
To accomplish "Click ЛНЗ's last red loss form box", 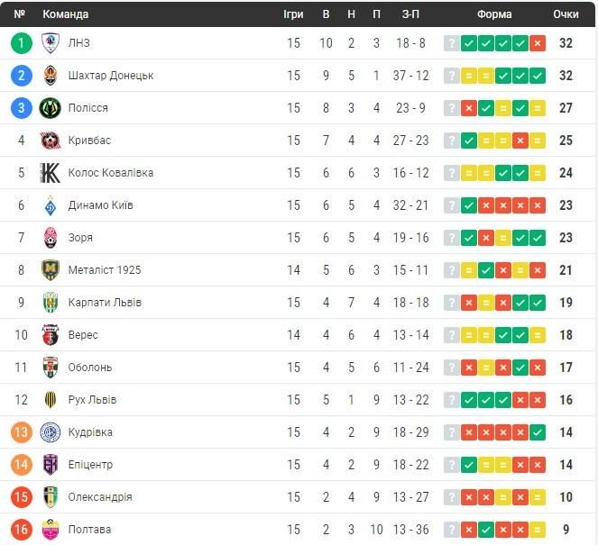I will pos(538,43).
